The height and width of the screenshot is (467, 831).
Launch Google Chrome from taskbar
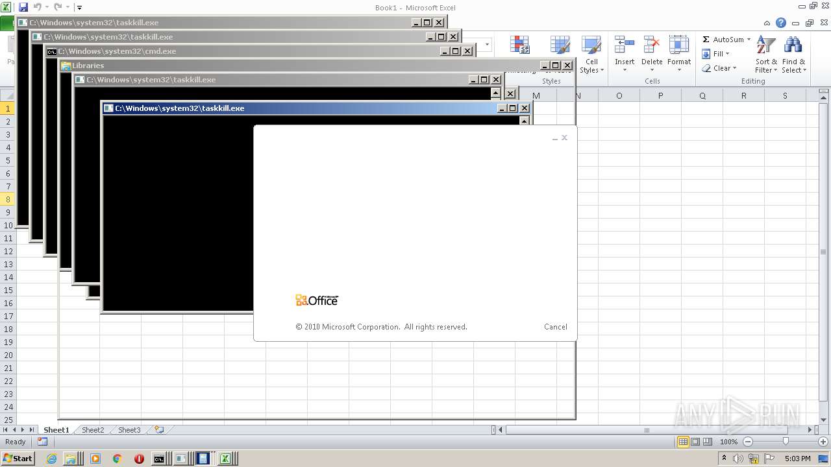click(117, 459)
